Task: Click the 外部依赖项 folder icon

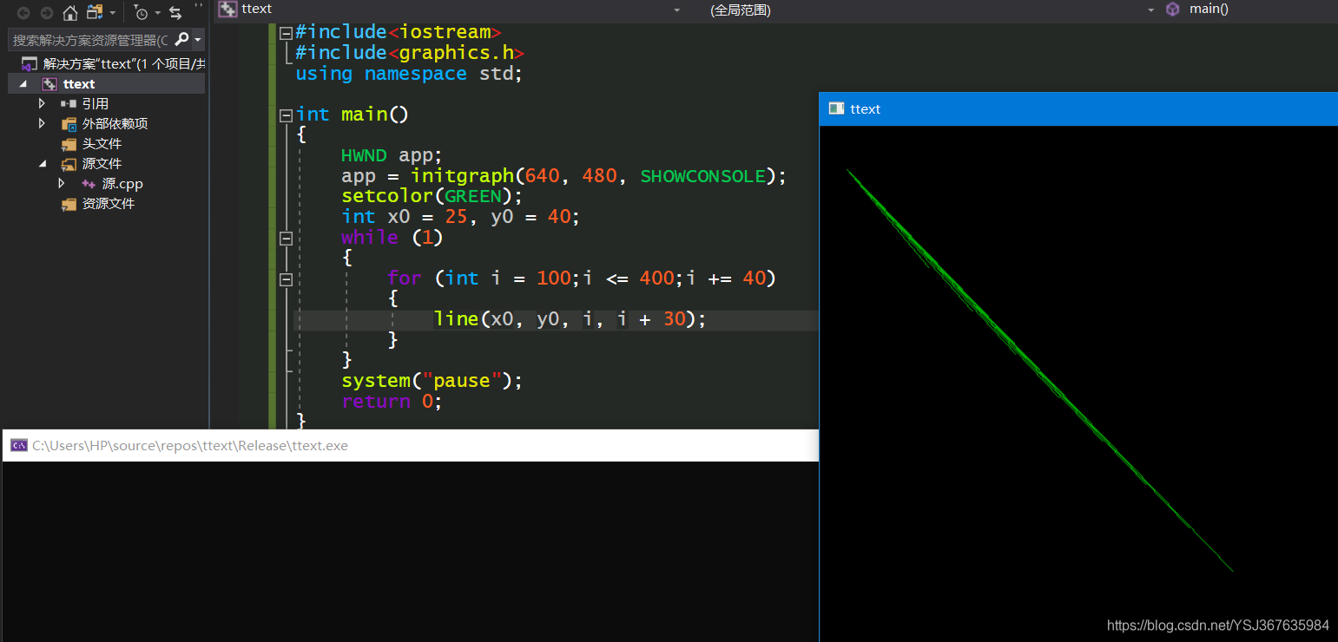Action: pyautogui.click(x=69, y=124)
